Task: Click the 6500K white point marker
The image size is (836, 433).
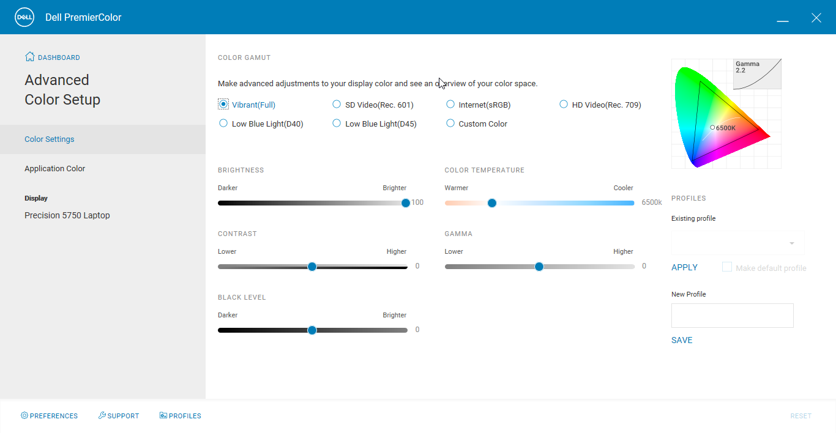Action: (x=712, y=127)
